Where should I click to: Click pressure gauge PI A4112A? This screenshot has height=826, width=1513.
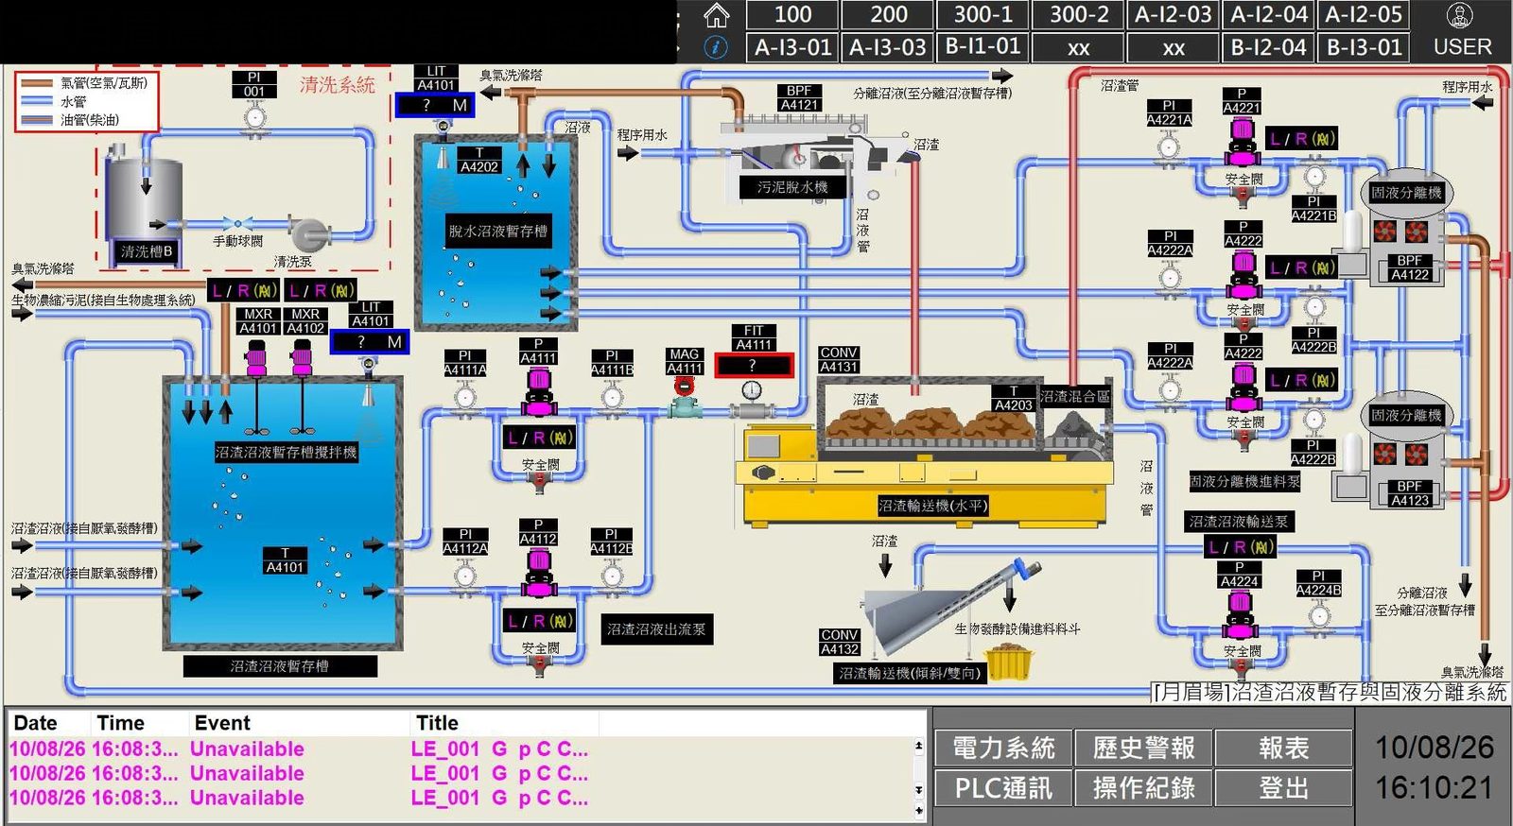(464, 575)
